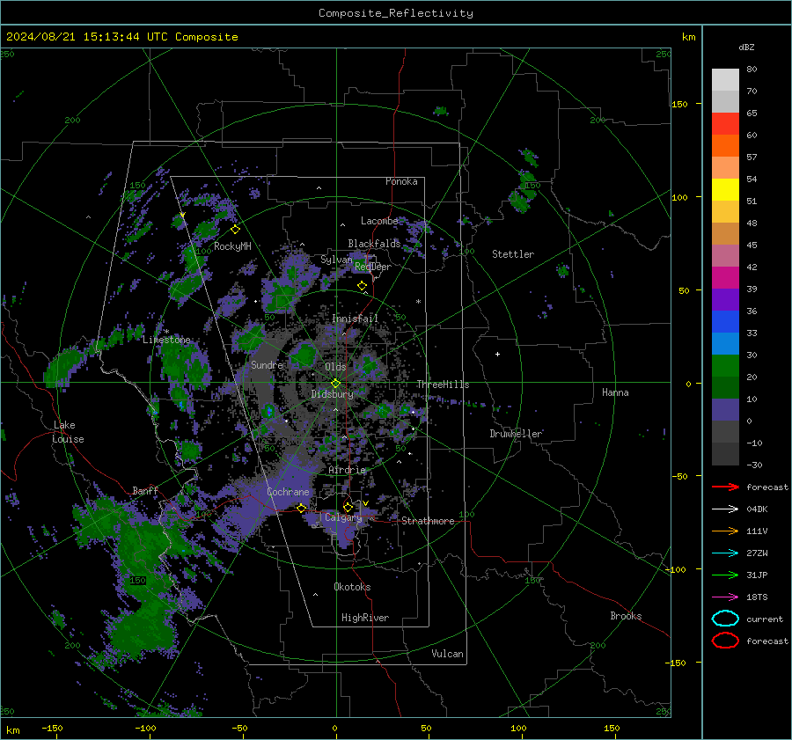The width and height of the screenshot is (792, 740).
Task: Click the Calgary city label
Action: (343, 517)
